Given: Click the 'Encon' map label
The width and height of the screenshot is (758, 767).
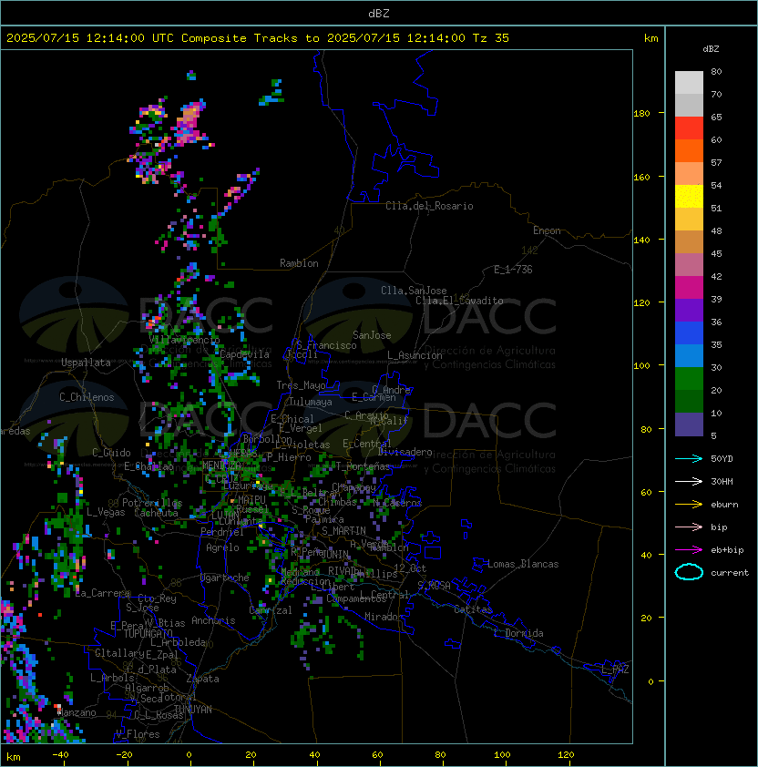Looking at the screenshot, I should click(547, 230).
